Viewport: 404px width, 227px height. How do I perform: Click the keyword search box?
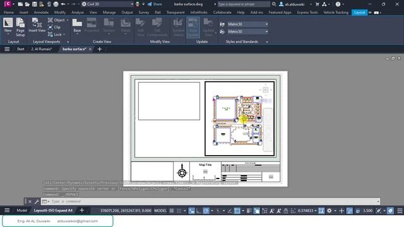tap(244, 4)
